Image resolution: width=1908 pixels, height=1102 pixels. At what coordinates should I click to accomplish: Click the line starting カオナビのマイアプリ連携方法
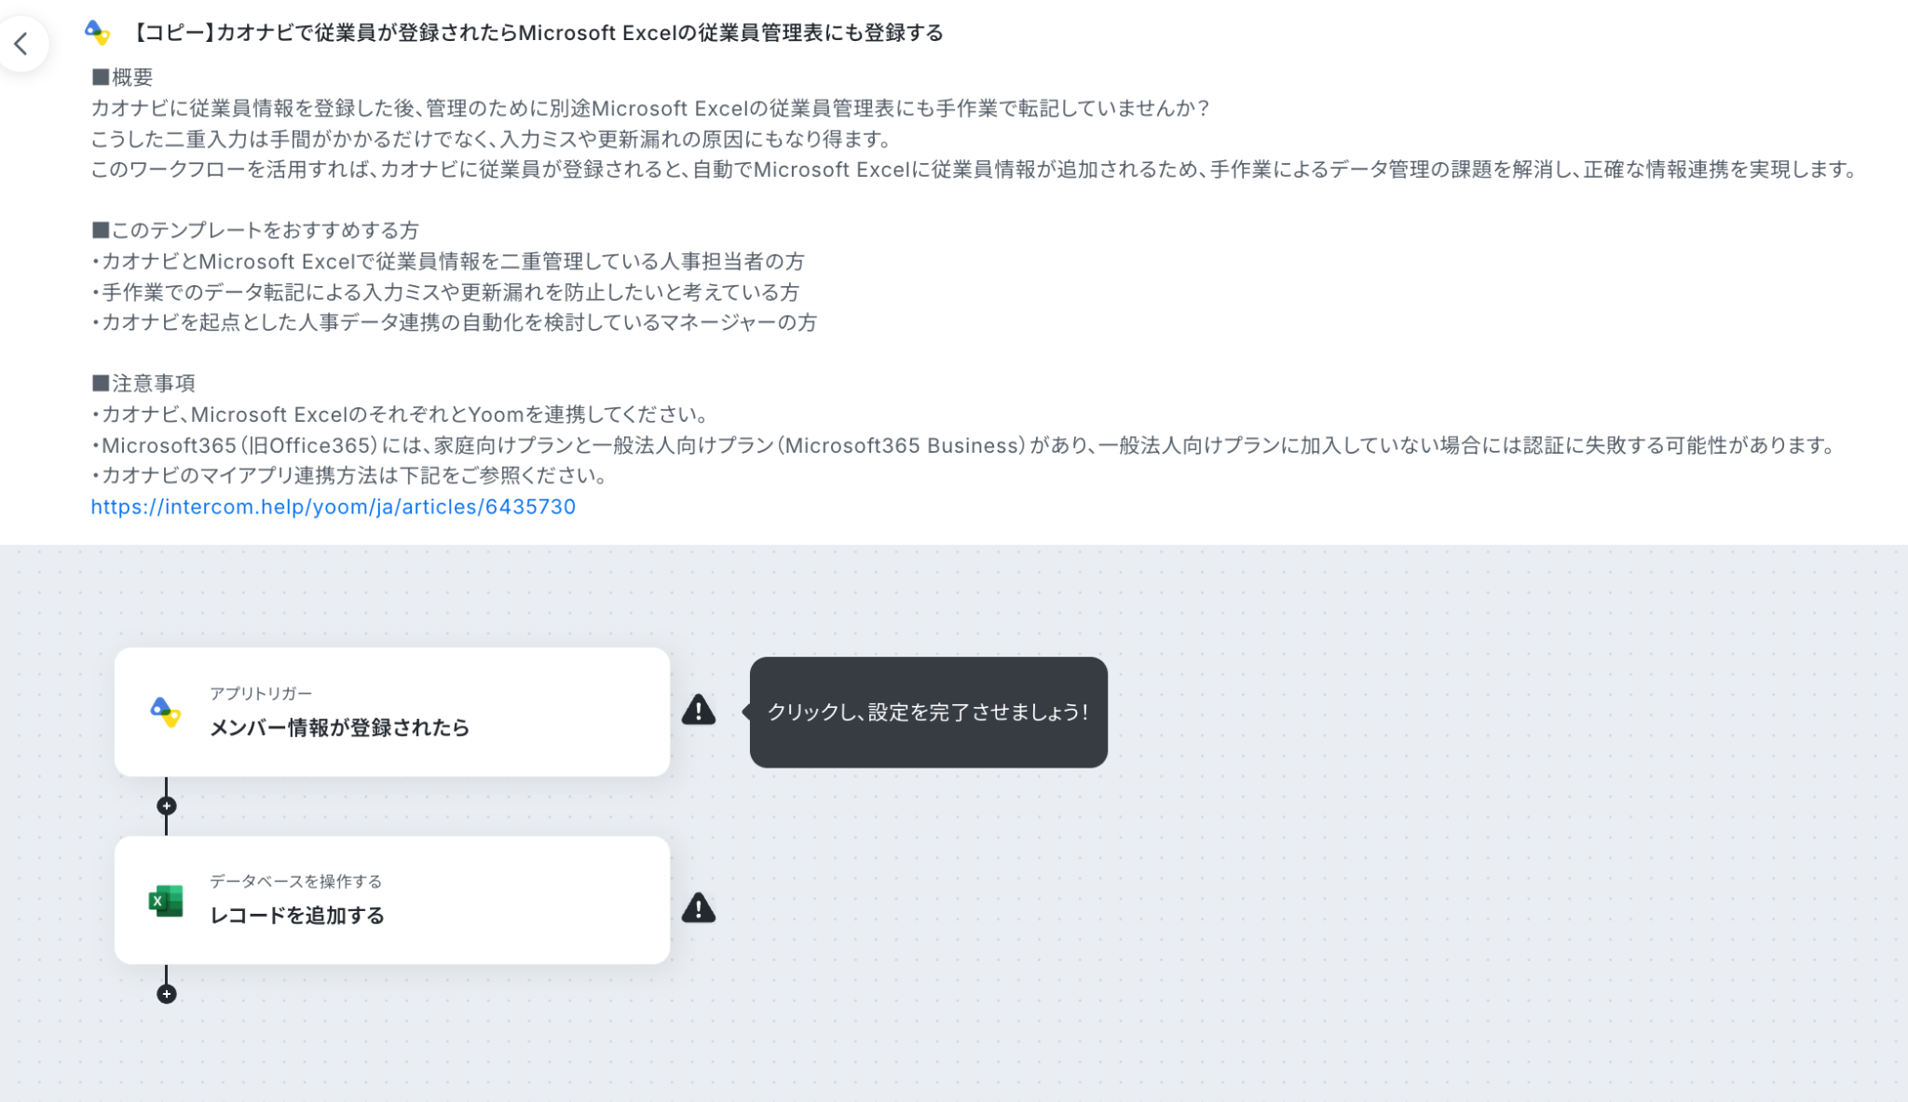click(350, 475)
